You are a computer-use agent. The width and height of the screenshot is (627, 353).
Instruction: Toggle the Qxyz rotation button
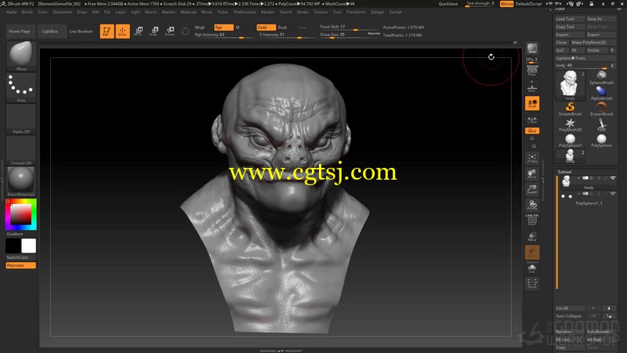click(x=532, y=131)
